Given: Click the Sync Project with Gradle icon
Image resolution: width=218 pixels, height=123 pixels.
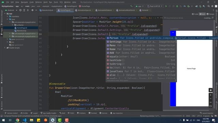Looking at the screenshot, I should tap(197, 6).
